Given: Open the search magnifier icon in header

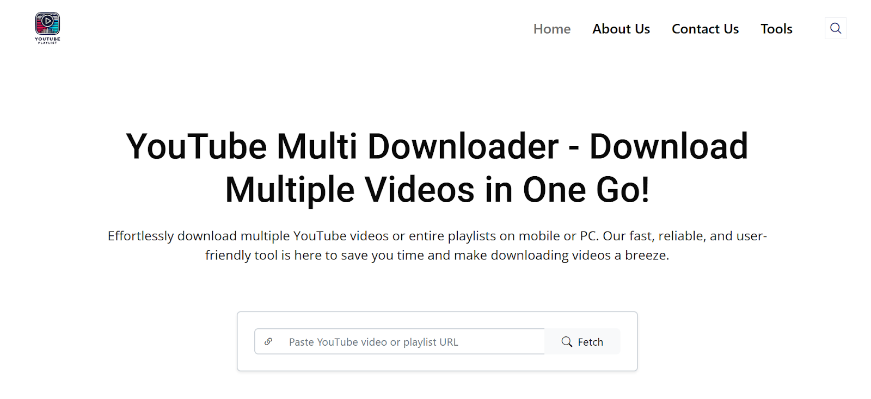Looking at the screenshot, I should click(836, 28).
